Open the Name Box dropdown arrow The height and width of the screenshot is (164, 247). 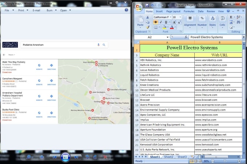coord(167,37)
